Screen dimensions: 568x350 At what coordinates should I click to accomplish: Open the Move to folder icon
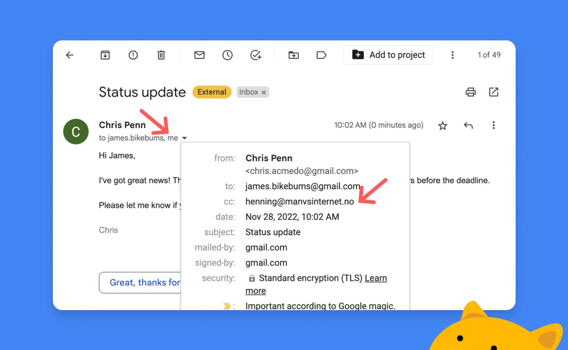click(294, 55)
